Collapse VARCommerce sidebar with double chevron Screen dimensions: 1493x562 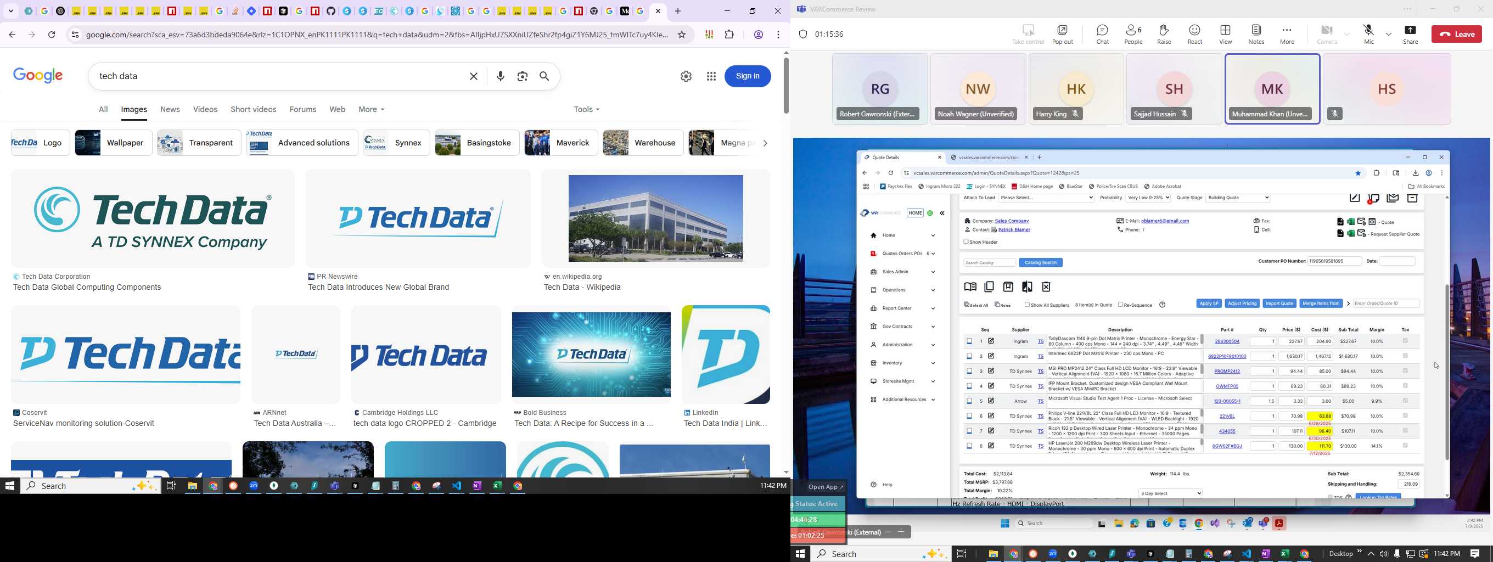point(942,213)
